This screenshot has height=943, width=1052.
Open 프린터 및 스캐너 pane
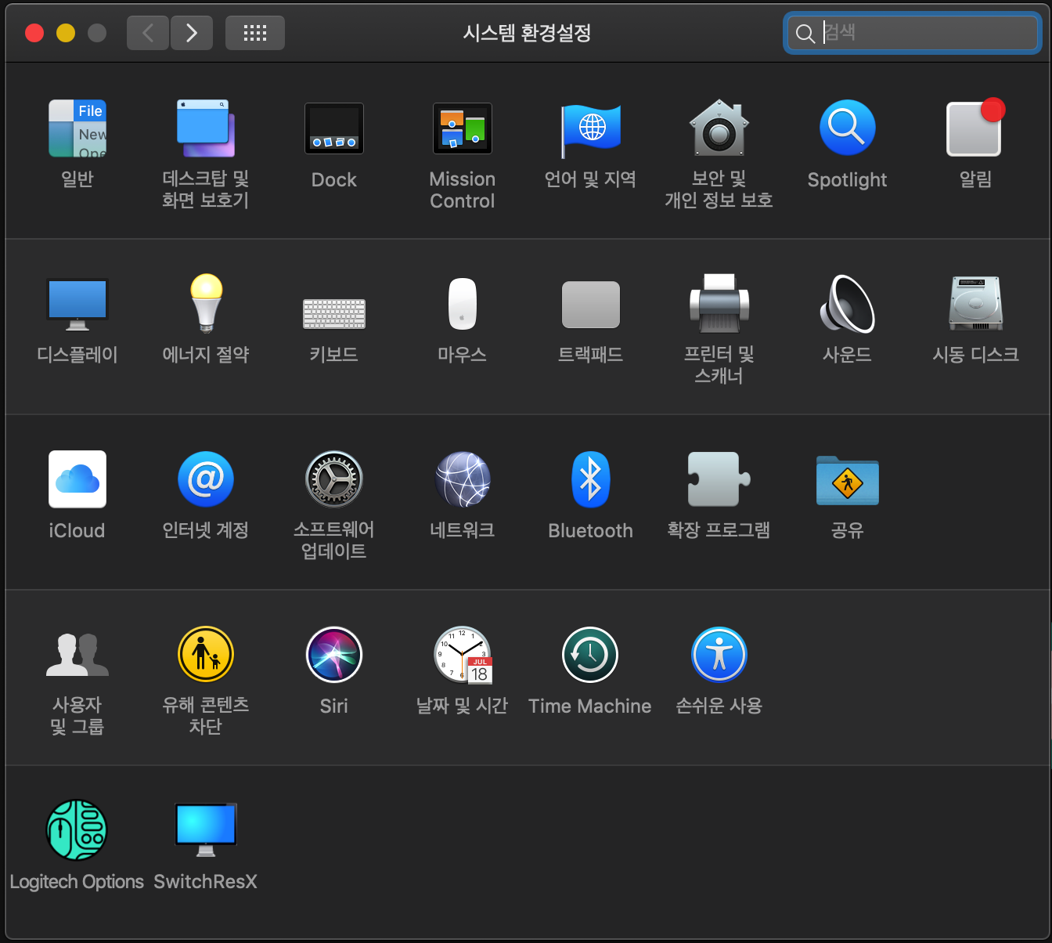point(719,304)
